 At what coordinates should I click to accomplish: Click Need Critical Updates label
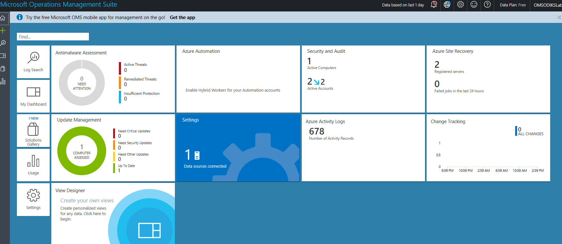(x=134, y=131)
